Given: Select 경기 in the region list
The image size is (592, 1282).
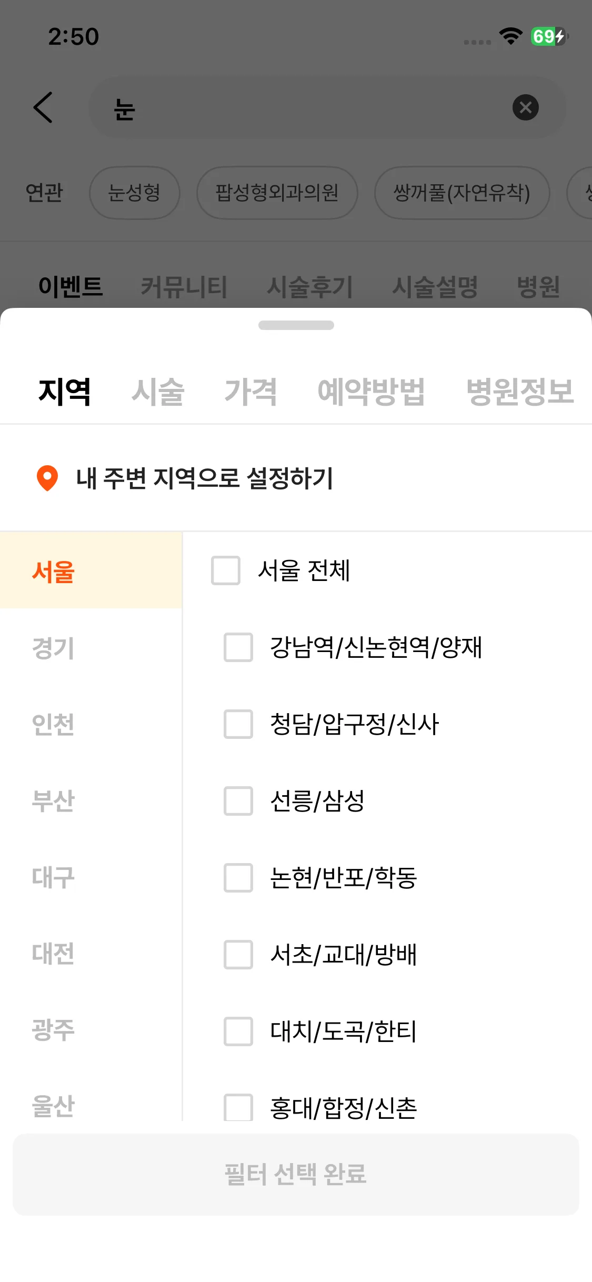Looking at the screenshot, I should (x=53, y=648).
